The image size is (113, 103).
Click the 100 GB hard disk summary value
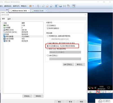(24, 30)
